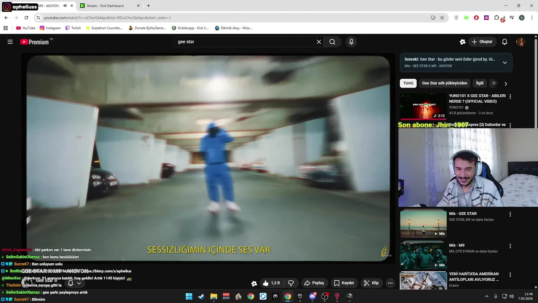This screenshot has width=538, height=303.
Task: Open the Oluştur create button
Action: (x=482, y=42)
